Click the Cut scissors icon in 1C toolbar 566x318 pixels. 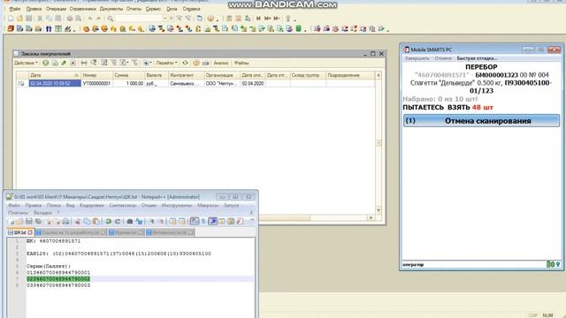pos(40,19)
